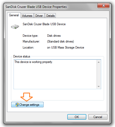Switch to the Volumes tab

coord(27,16)
